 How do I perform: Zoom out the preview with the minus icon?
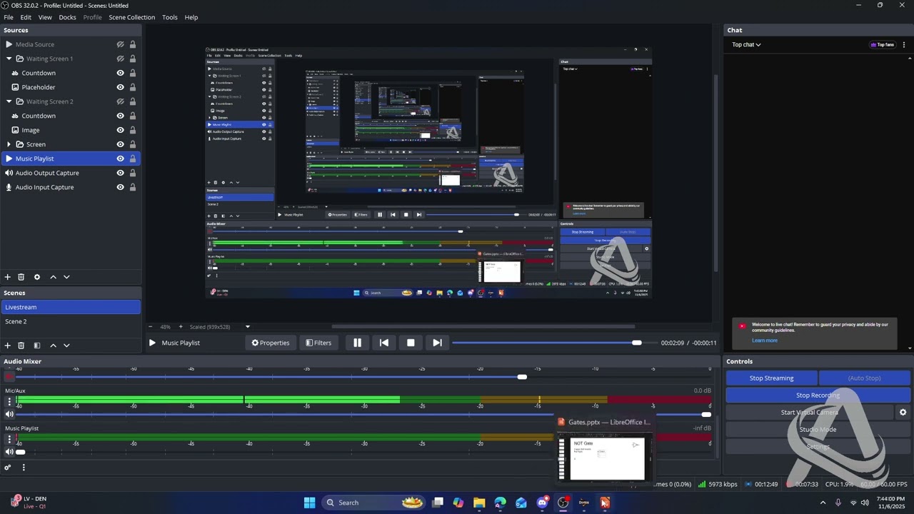[152, 327]
